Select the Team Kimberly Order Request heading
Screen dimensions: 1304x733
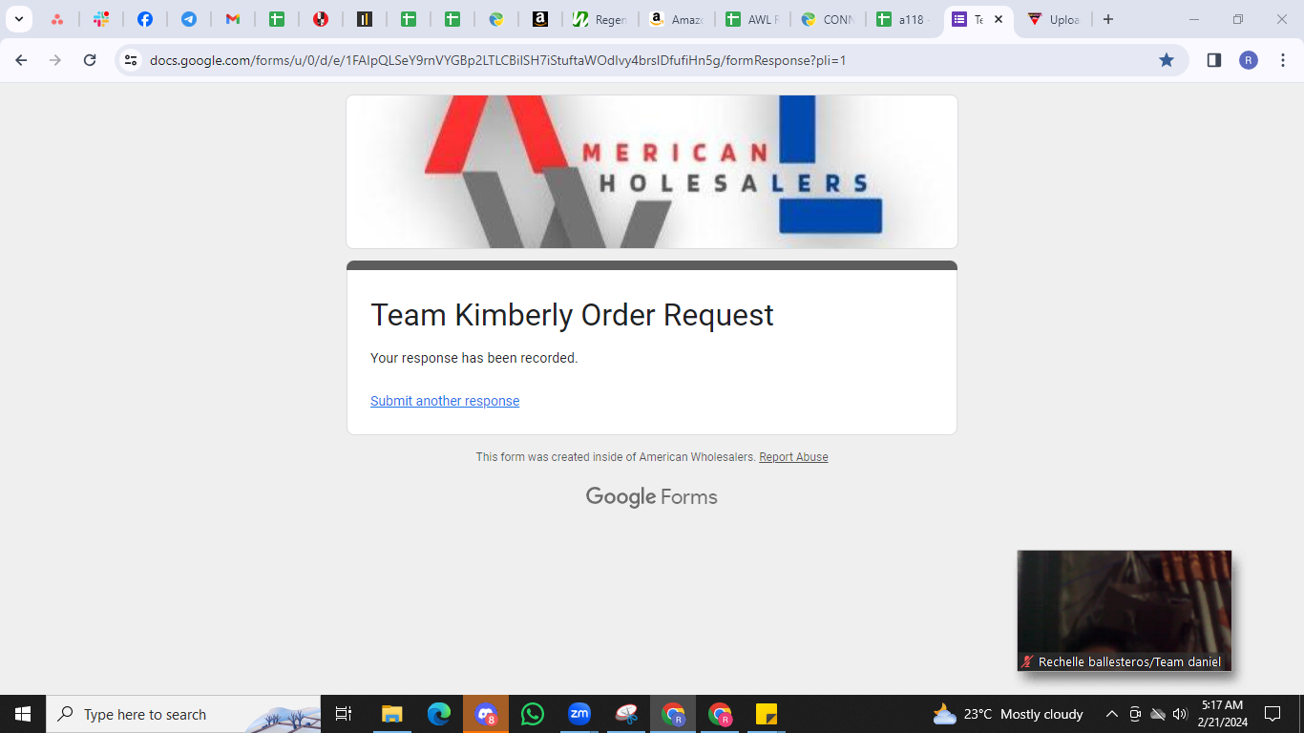click(572, 315)
